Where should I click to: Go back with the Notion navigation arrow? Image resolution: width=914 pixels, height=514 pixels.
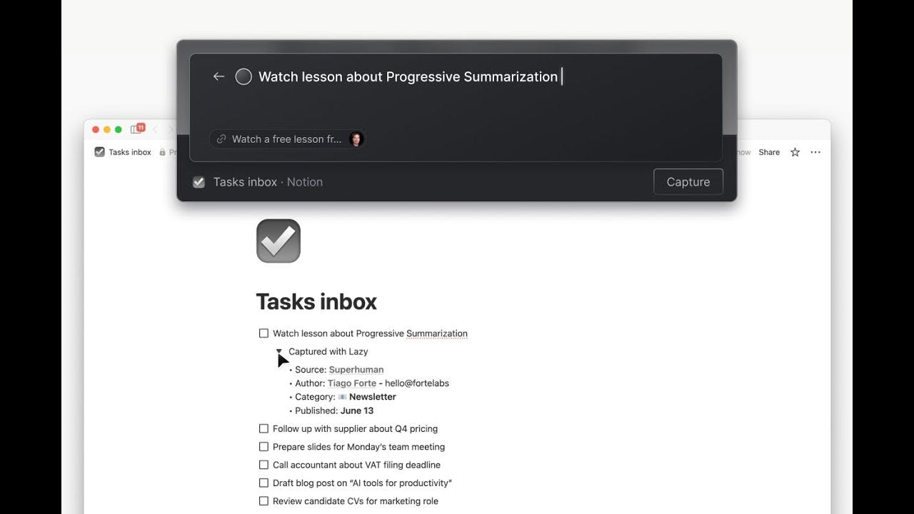click(155, 129)
